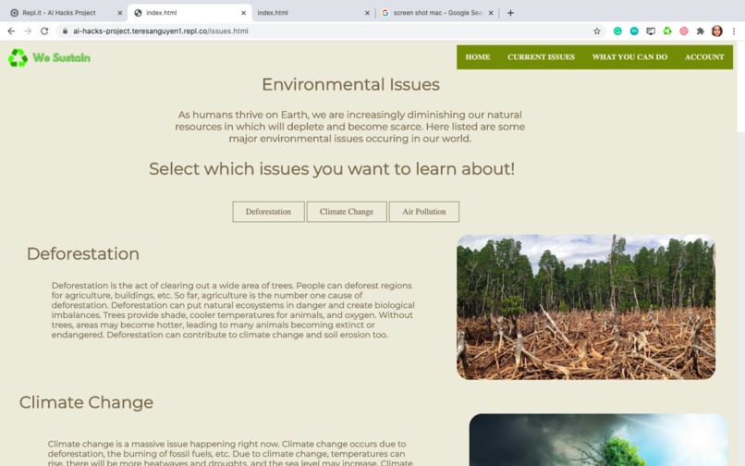745x466 pixels.
Task: Open the Grammarly extension icon
Action: pyautogui.click(x=617, y=31)
